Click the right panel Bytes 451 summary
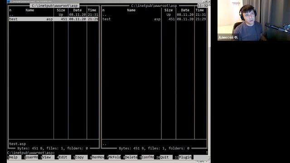Image resolution: width=290 pixels, height=163 pixels. (154, 148)
